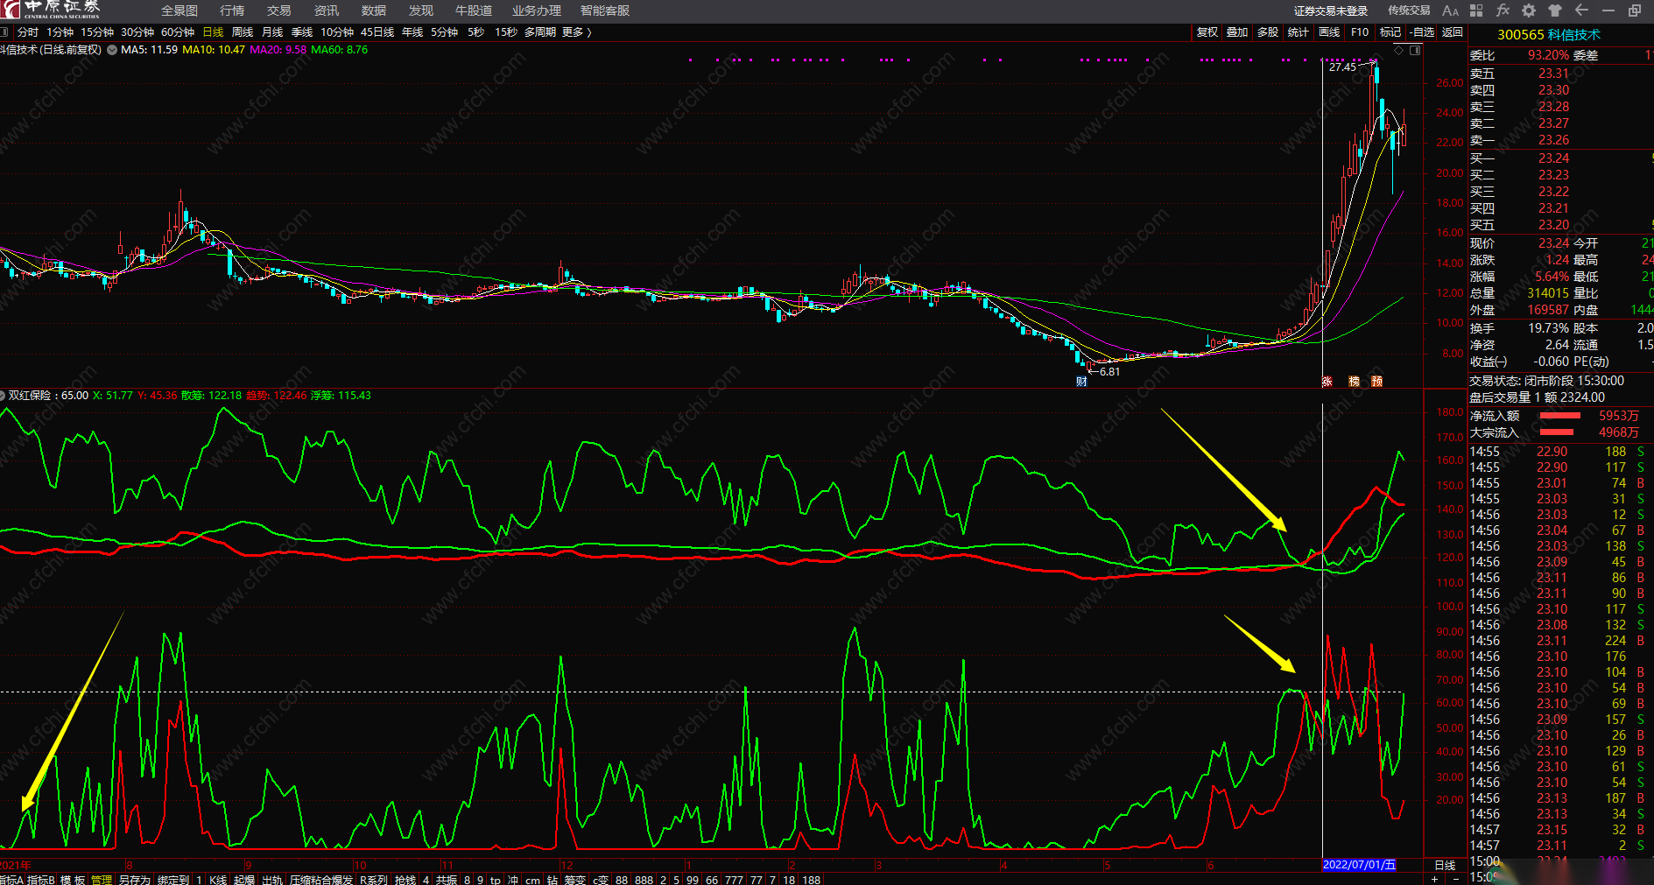This screenshot has width=1654, height=885.
Task: Click the font size AA icon
Action: pos(1450,11)
